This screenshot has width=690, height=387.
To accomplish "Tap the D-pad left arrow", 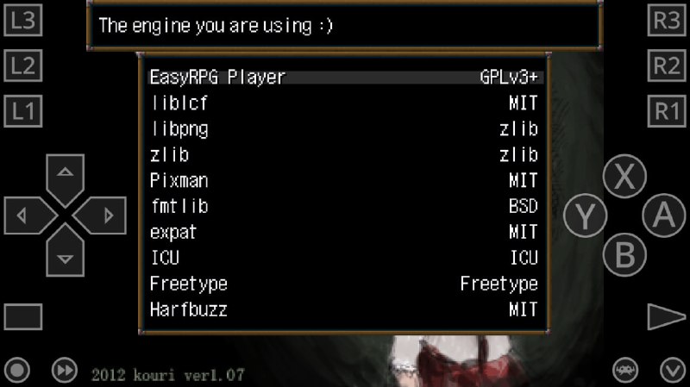I will [x=30, y=215].
